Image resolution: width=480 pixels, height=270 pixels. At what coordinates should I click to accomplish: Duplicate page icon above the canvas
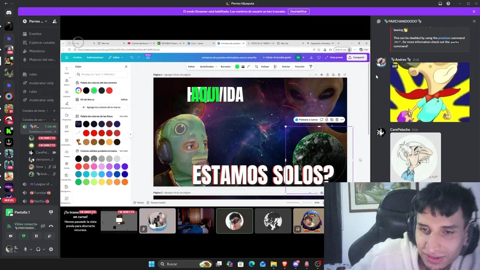[333, 75]
